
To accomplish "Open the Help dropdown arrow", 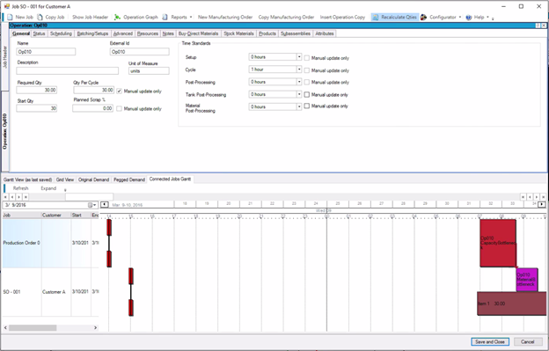I will pyautogui.click(x=487, y=17).
